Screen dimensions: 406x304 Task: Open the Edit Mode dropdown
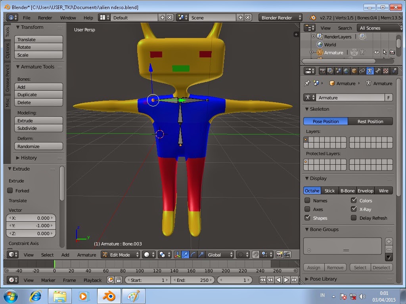click(x=121, y=255)
